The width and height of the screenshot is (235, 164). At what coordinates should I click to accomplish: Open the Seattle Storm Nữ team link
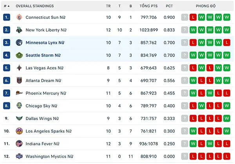[43, 55]
